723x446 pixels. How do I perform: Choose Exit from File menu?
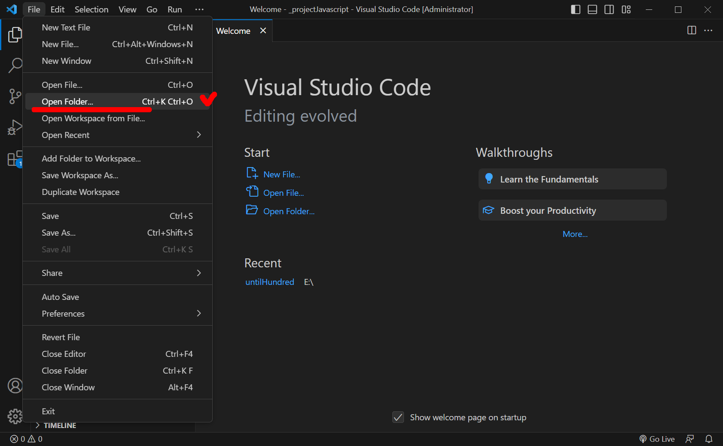117,411
